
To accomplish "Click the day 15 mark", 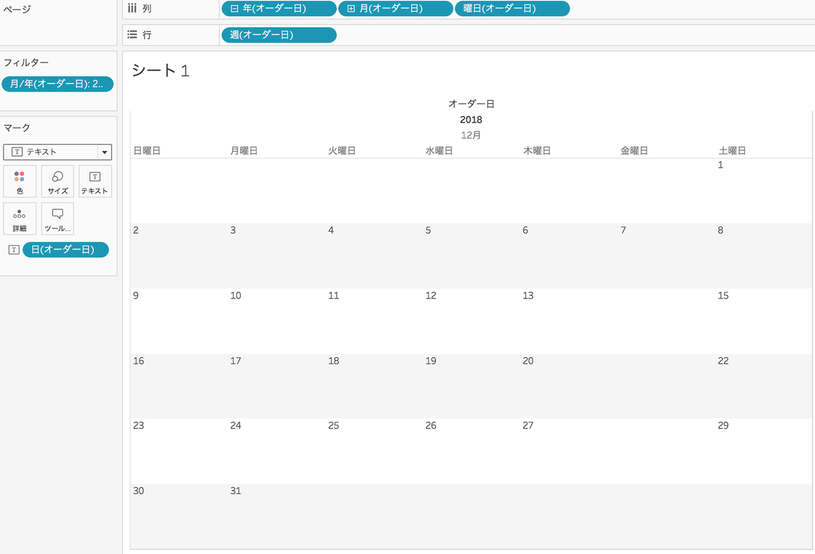I will [723, 295].
